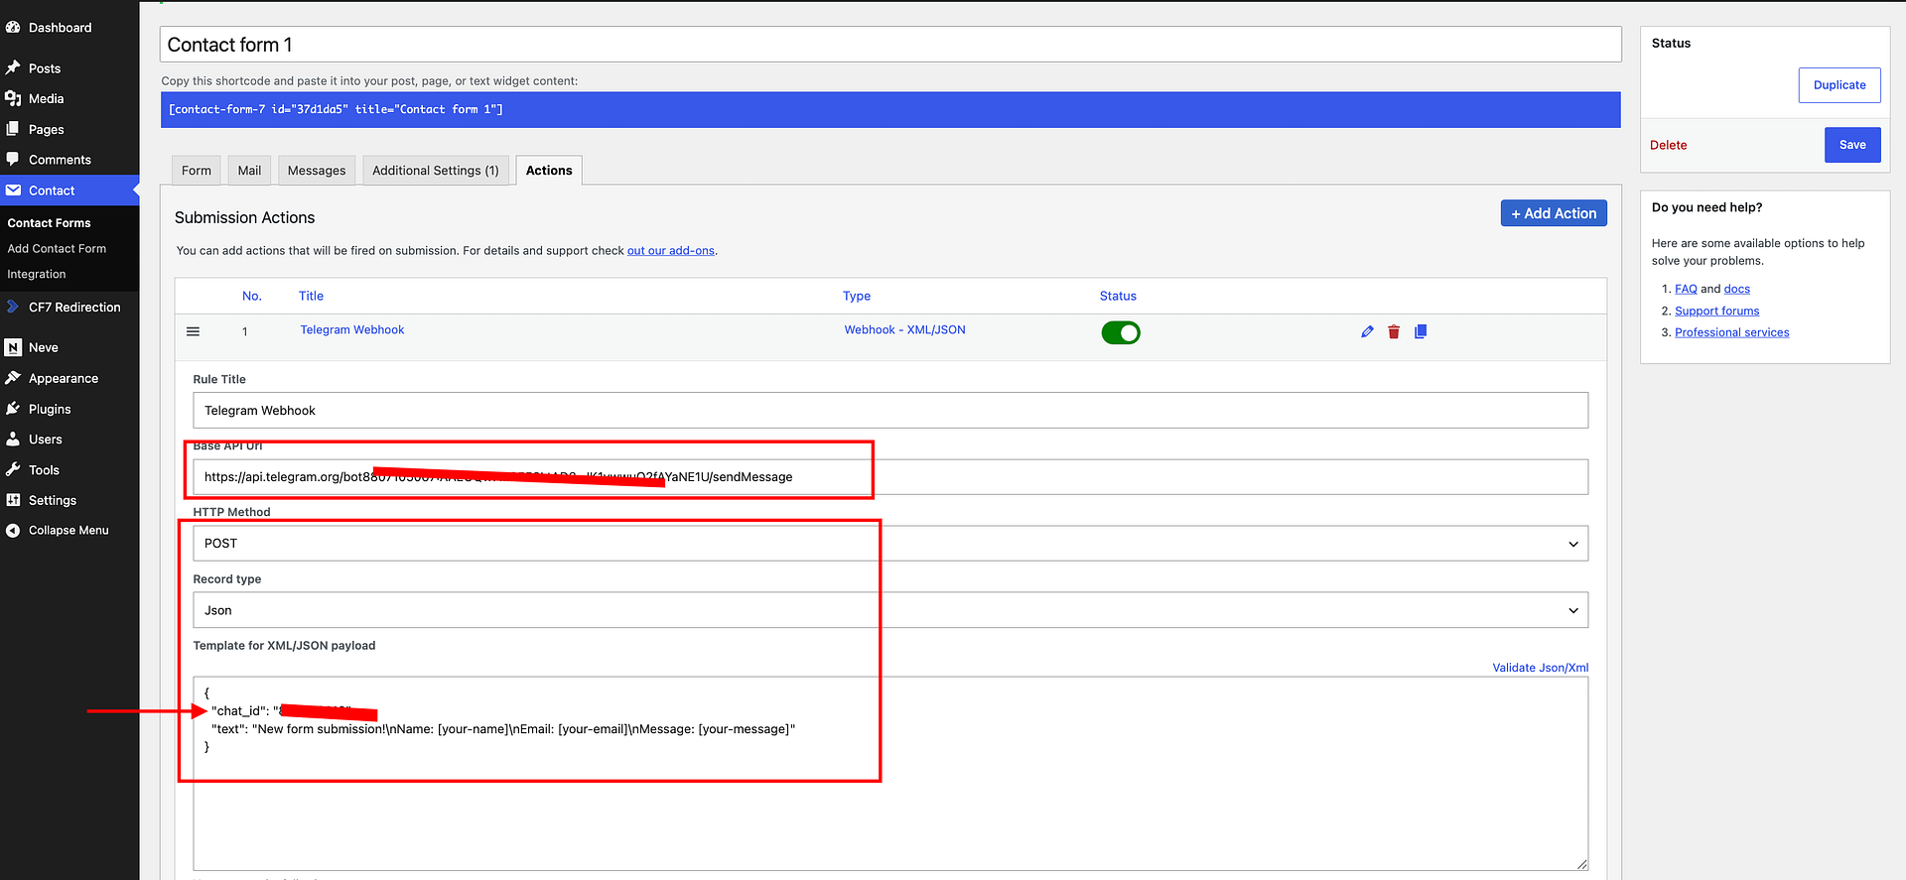
Task: Click the Title column header
Action: coord(311,296)
